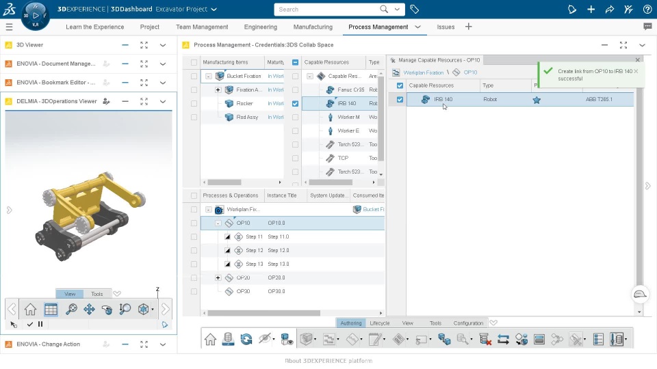Click the Processes & Operations horizontal scrollbar

263,313
